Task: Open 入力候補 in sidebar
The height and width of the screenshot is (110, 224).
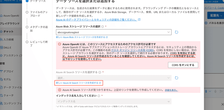Action: coord(9,39)
